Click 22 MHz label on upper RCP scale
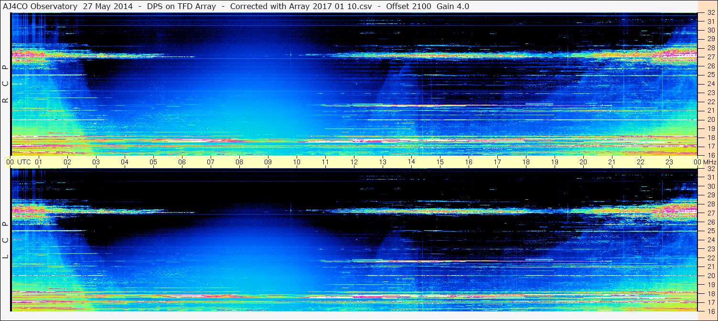 click(x=710, y=102)
